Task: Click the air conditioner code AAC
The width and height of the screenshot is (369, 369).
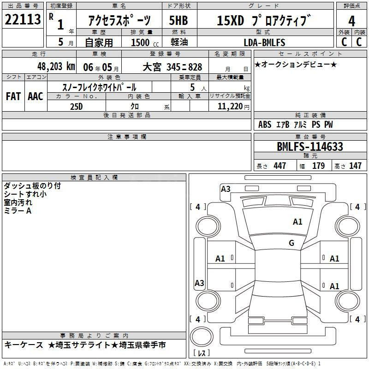Action: pos(36,96)
